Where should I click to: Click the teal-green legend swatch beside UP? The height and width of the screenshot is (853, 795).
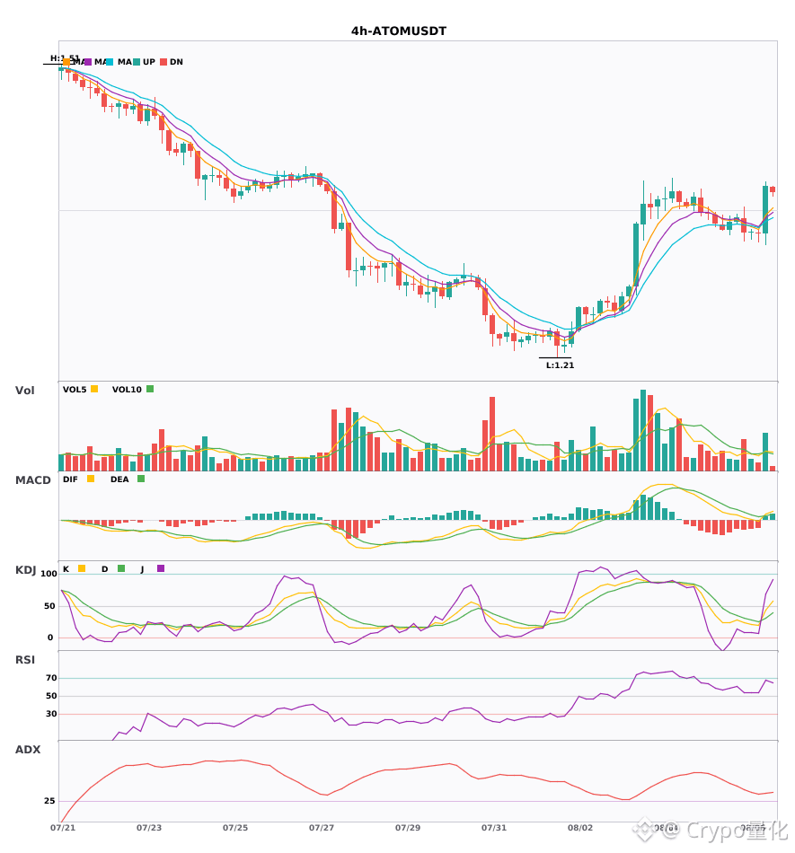click(x=137, y=62)
